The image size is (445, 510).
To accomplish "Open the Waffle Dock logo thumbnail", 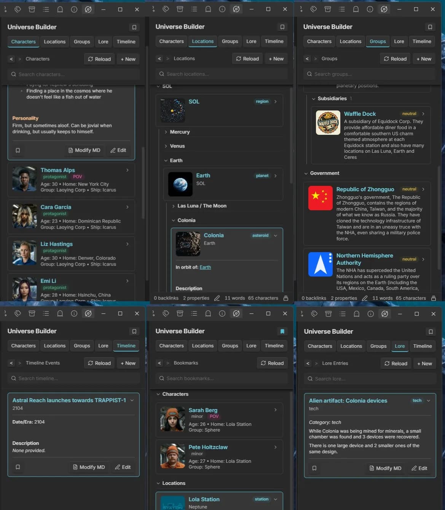I will point(328,123).
